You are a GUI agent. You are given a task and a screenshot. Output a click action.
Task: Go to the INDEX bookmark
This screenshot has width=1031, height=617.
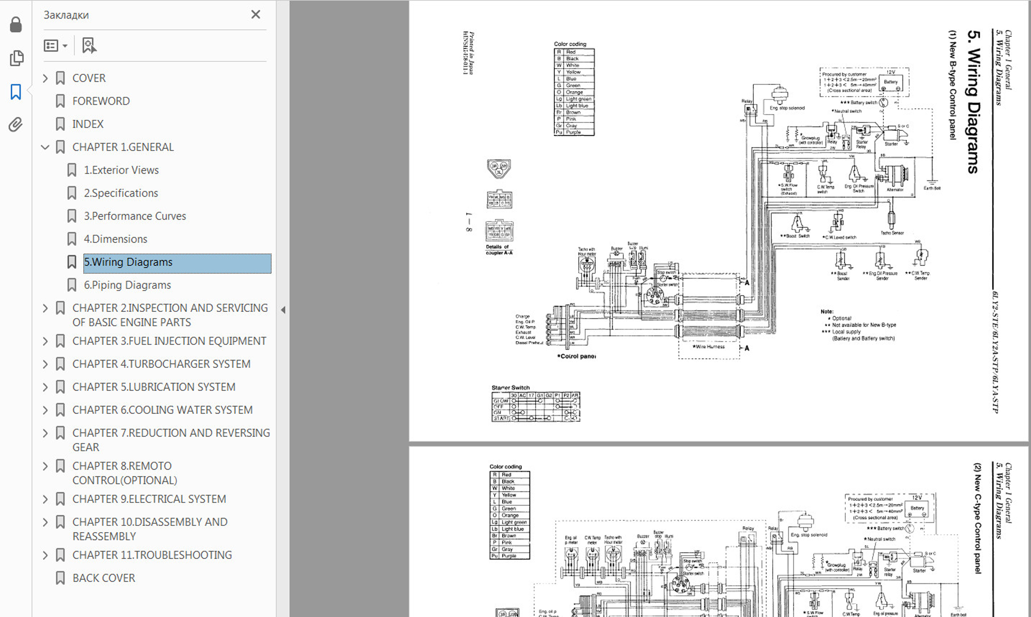88,124
